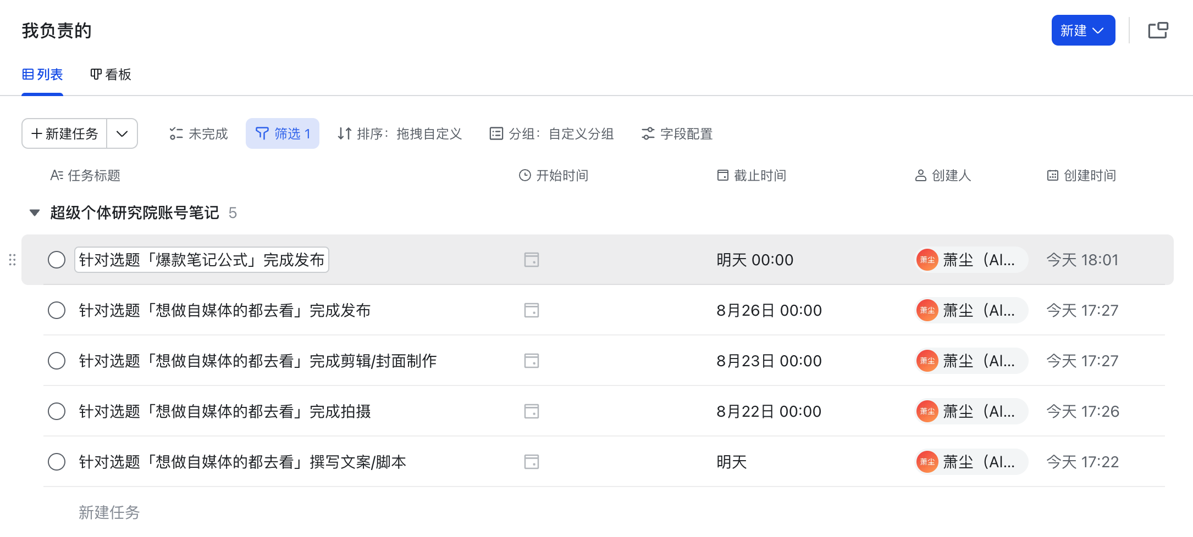Click creation time 今天 18:01
Viewport: 1193px width, 537px height.
[x=1082, y=260]
